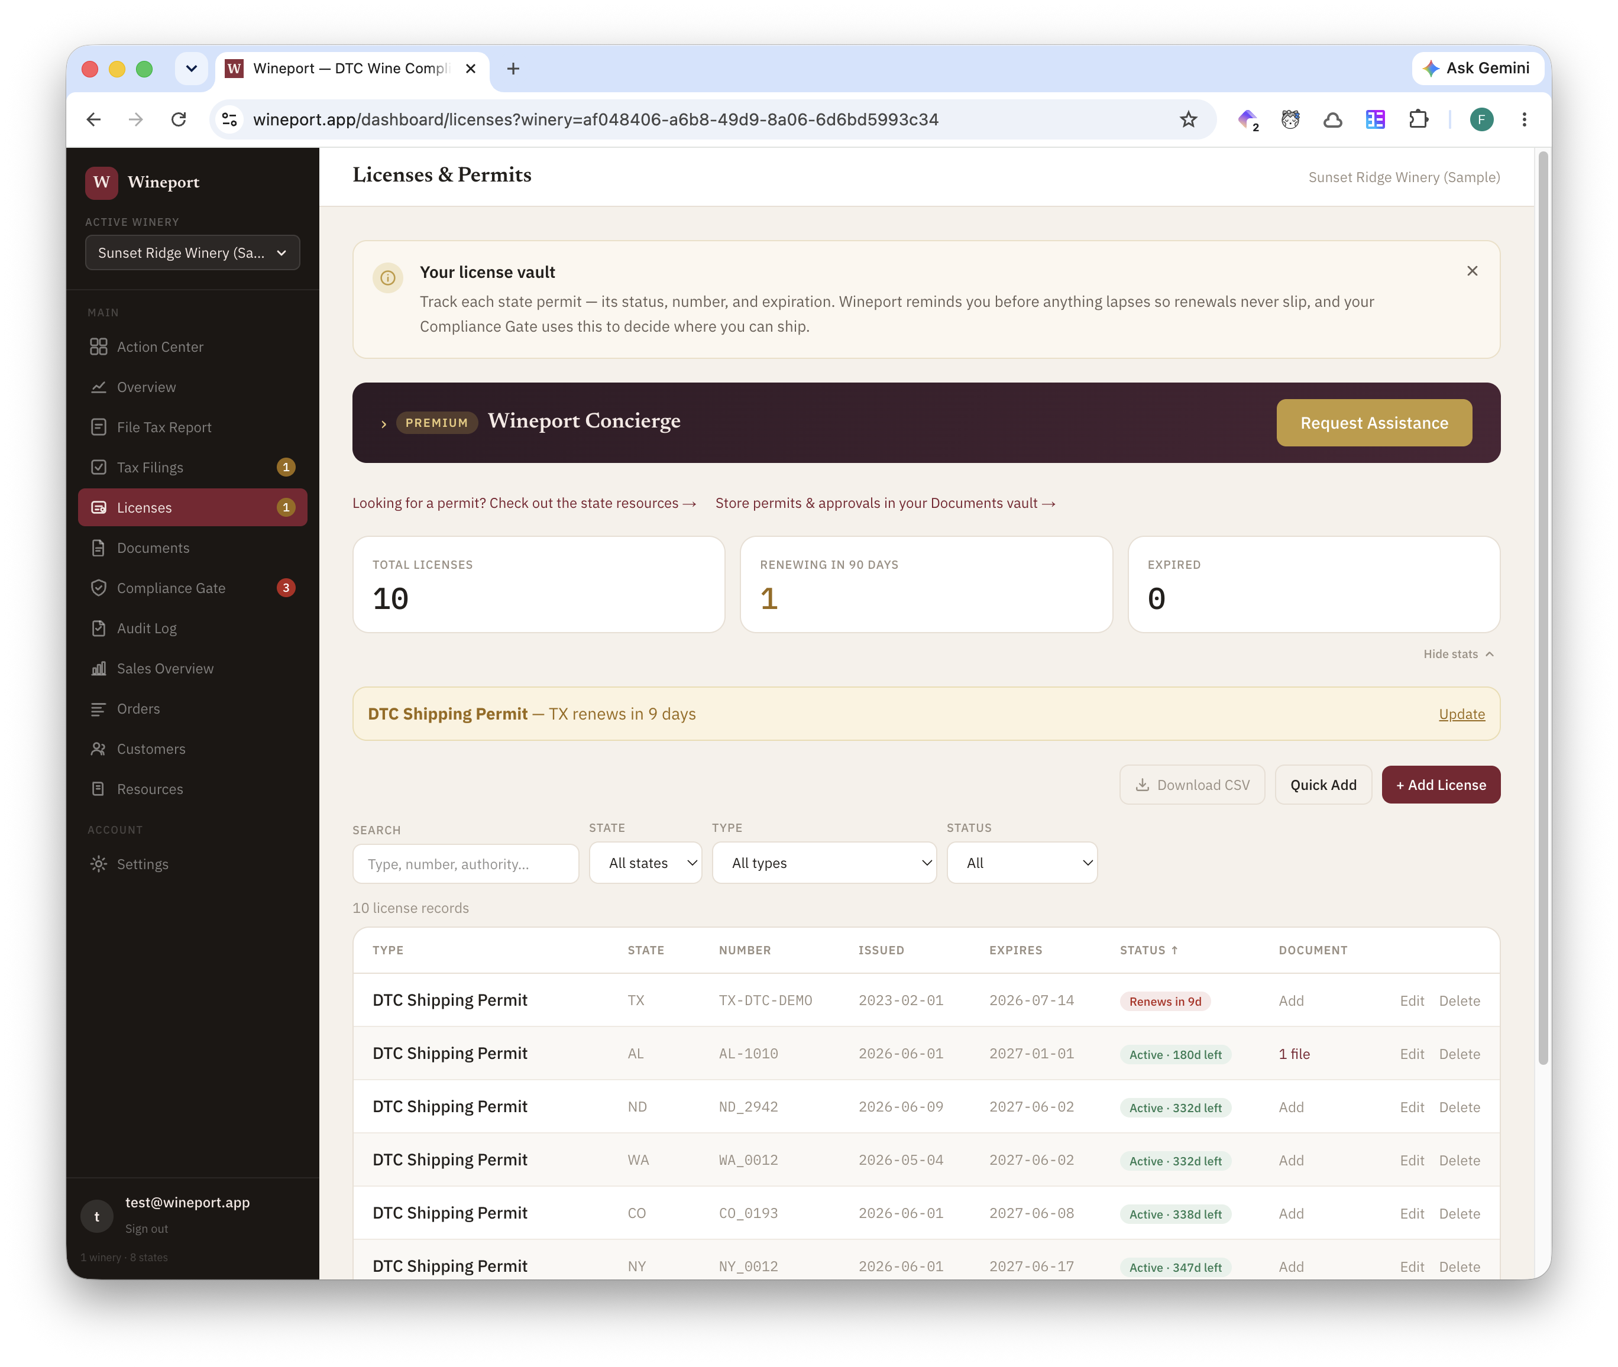Screen dimensions: 1618x1367
Task: Open the All states filter dropdown
Action: coord(646,863)
